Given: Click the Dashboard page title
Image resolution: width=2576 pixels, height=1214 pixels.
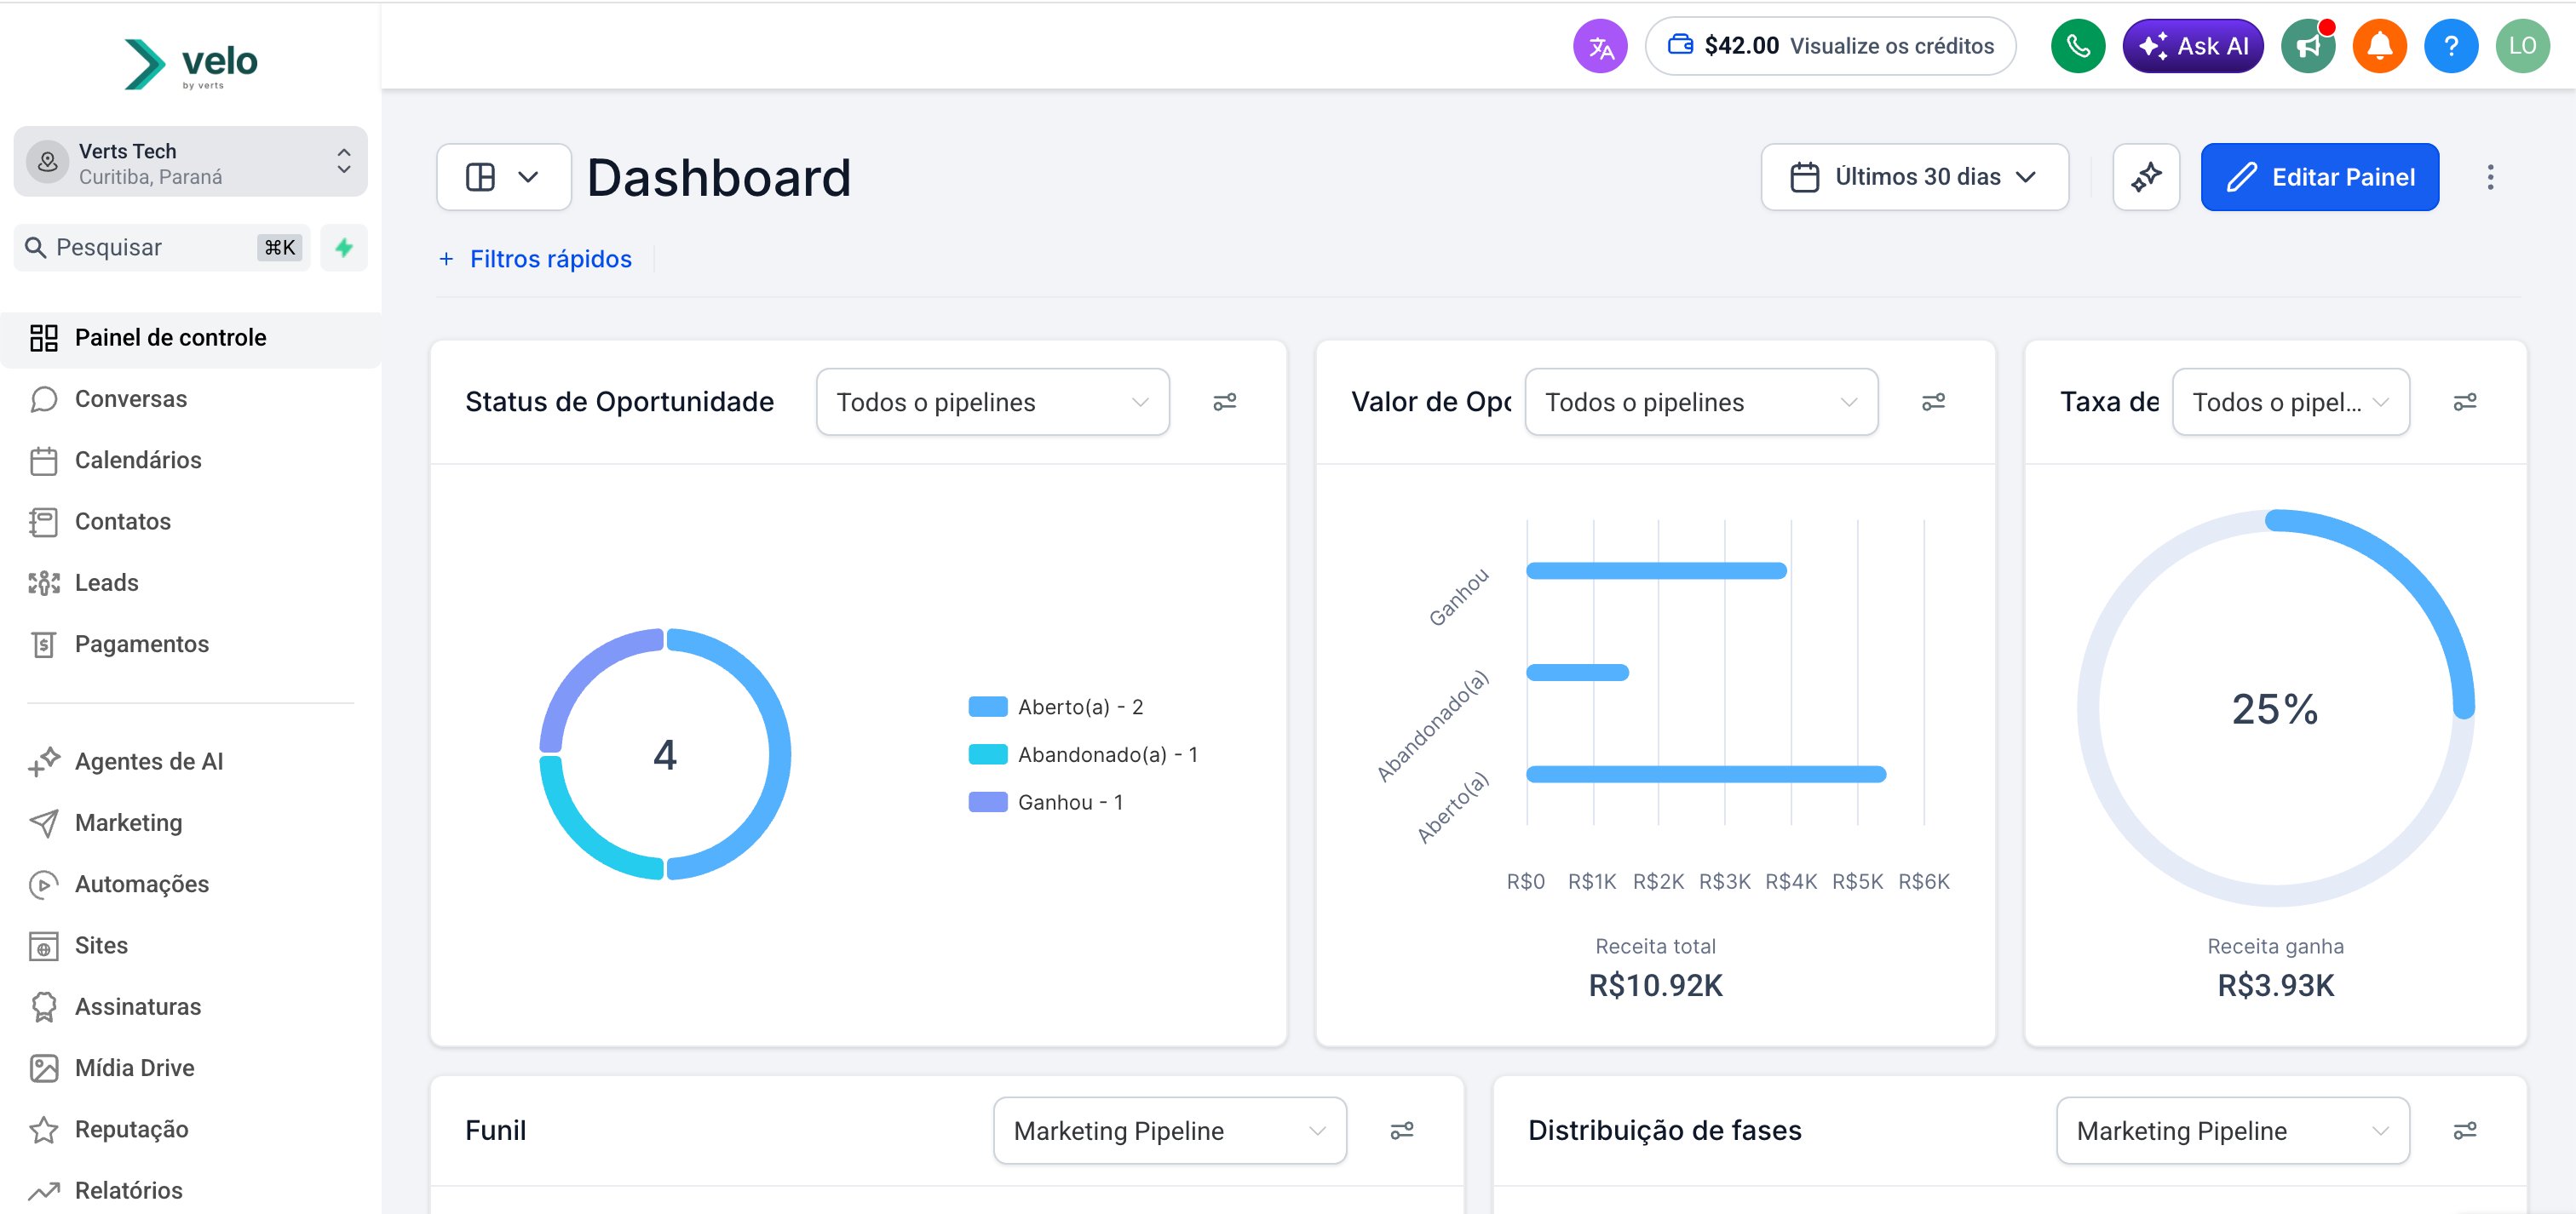Looking at the screenshot, I should tap(719, 178).
